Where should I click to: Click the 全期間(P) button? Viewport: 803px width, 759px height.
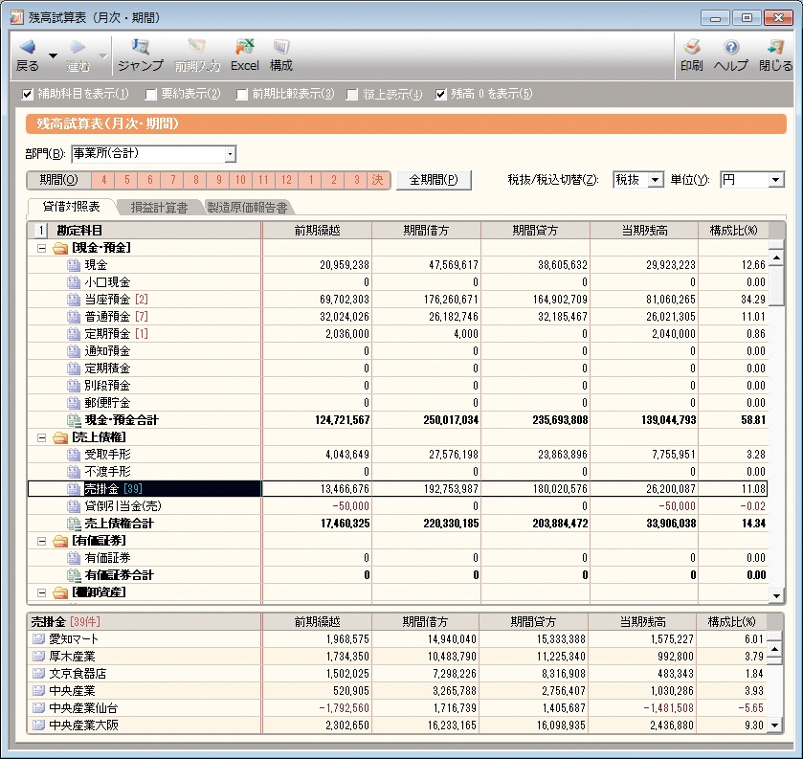(x=434, y=180)
